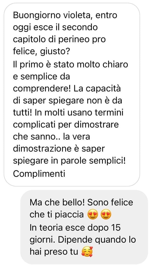Click the text 'che ti piaccia' in reply
The height and width of the screenshot is (265, 155).
(57, 215)
